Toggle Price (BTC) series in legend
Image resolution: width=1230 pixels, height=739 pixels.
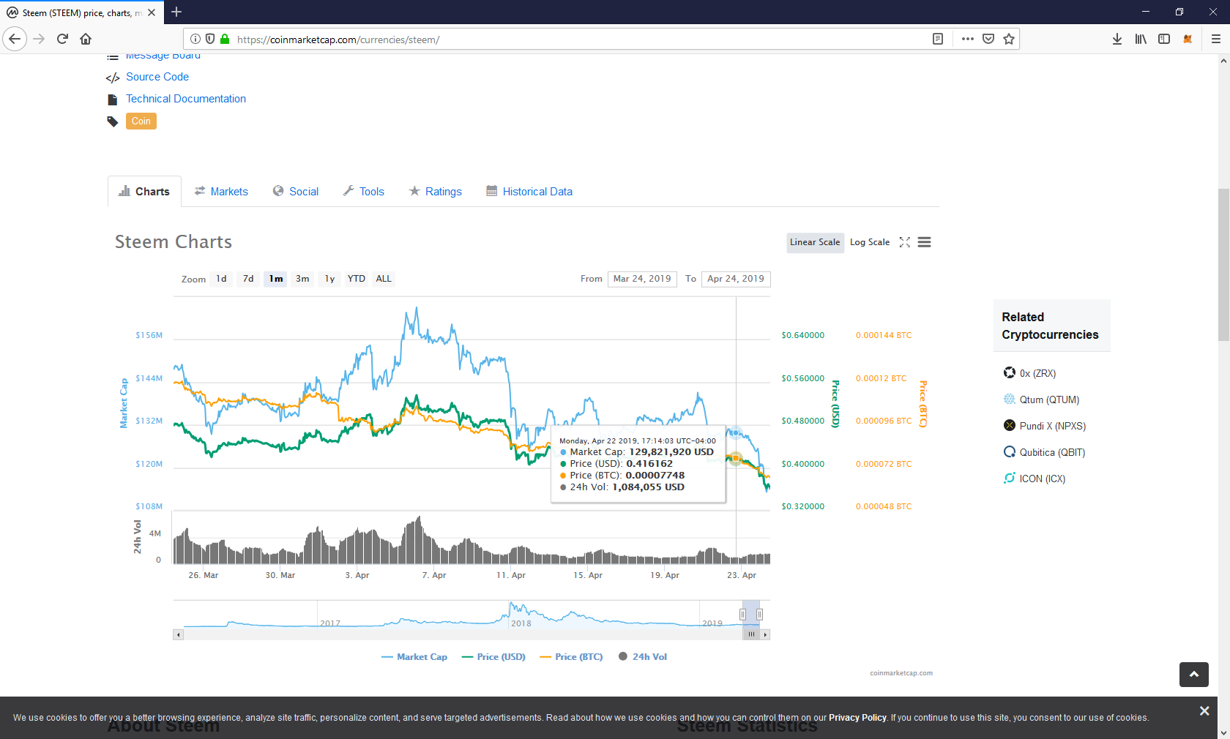(x=571, y=657)
